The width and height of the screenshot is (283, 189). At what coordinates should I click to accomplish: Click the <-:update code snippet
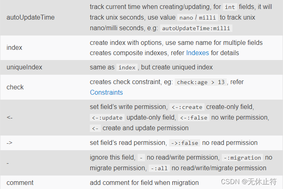pos(107,118)
